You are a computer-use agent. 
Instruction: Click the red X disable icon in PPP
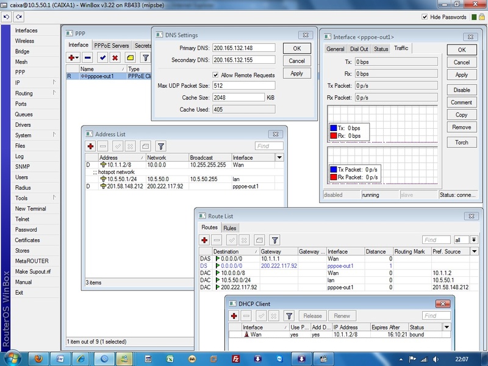116,57
